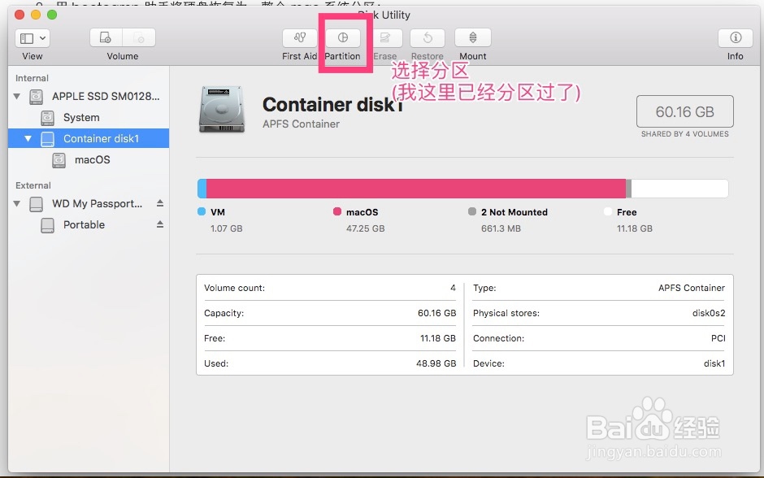Click the Device disk1 value

pos(714,363)
